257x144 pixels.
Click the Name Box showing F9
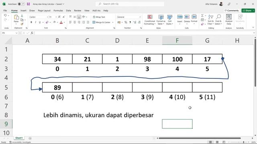pos(10,33)
